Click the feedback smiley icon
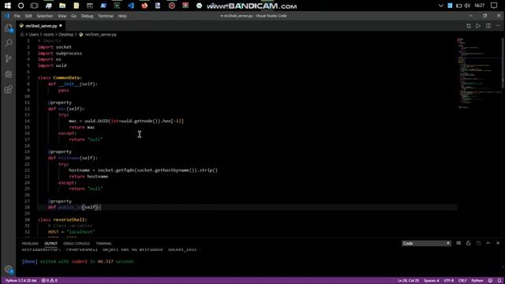The height and width of the screenshot is (284, 505). [x=490, y=281]
